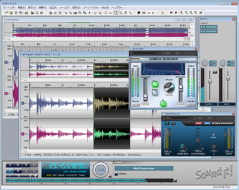Click small icon below the jog dial
This screenshot has width=239, height=190.
point(110,176)
